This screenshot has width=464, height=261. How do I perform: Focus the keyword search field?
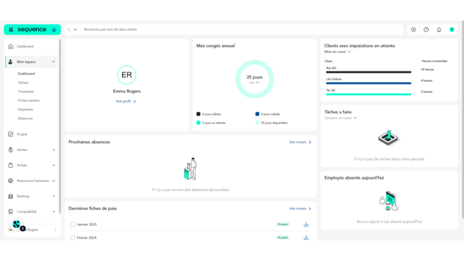click(x=241, y=30)
